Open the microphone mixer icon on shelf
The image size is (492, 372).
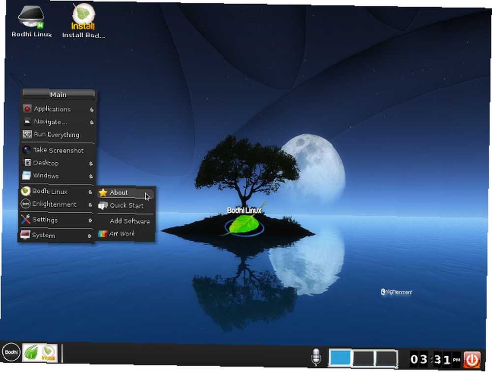click(x=316, y=357)
